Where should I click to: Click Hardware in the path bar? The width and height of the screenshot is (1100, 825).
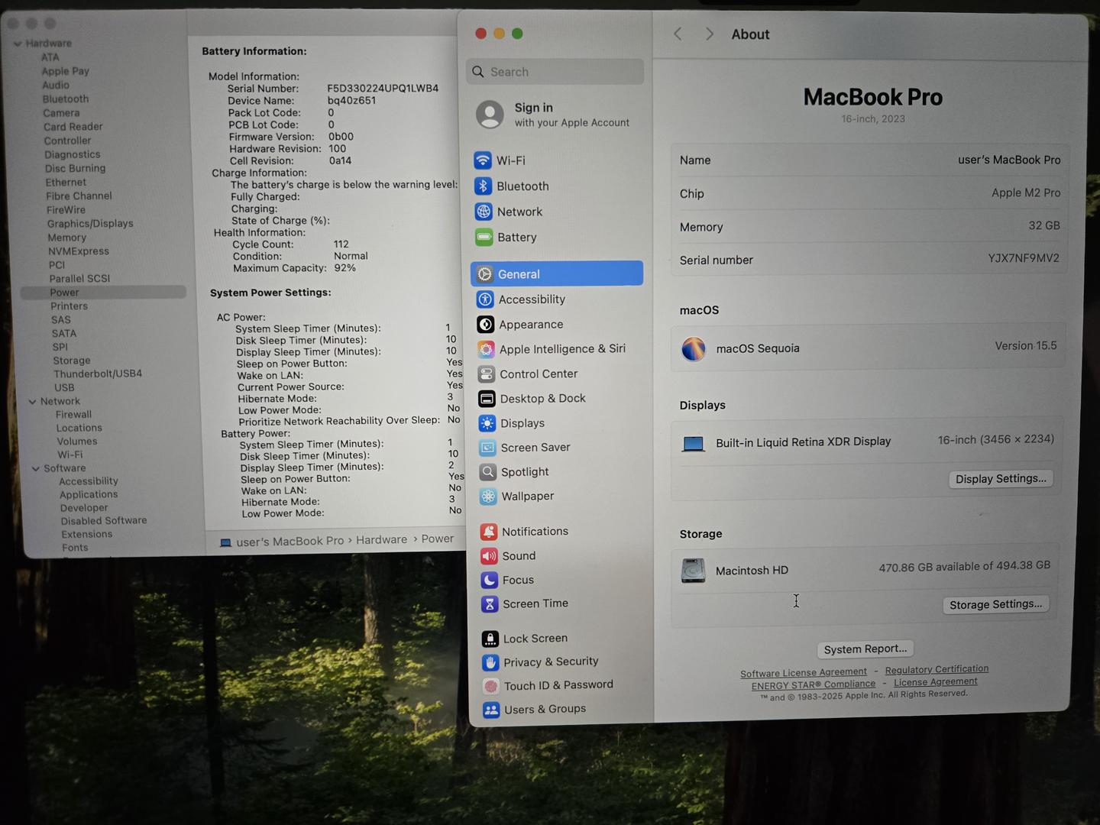pyautogui.click(x=381, y=539)
